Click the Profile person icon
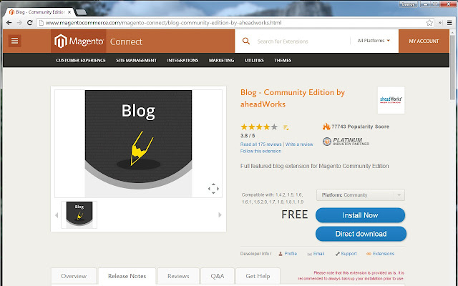This screenshot has height=286, width=458. tap(281, 254)
